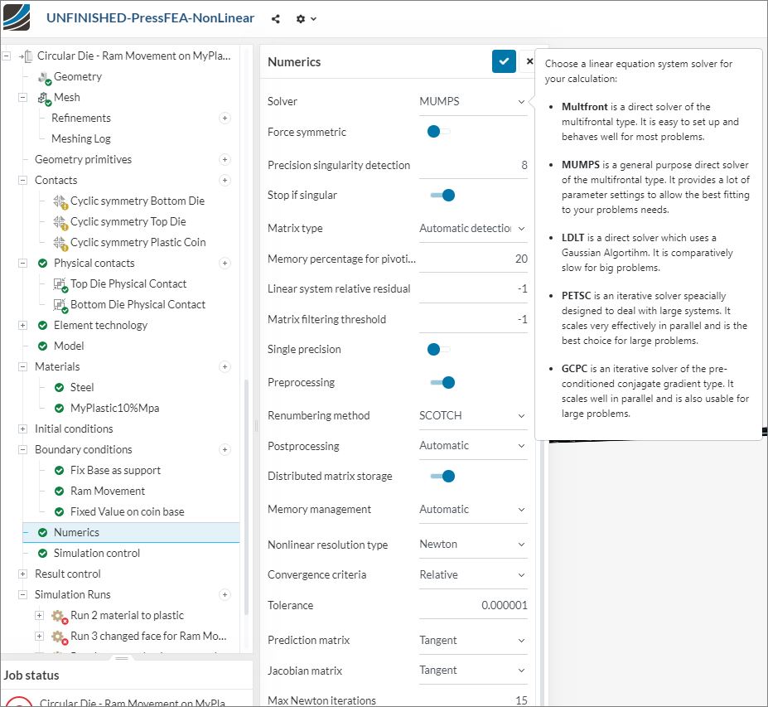Open the Meshing Log entry
Screen dimensions: 768x707
point(81,139)
